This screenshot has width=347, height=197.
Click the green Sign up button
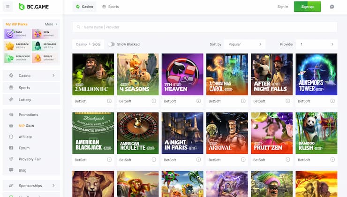point(307,7)
